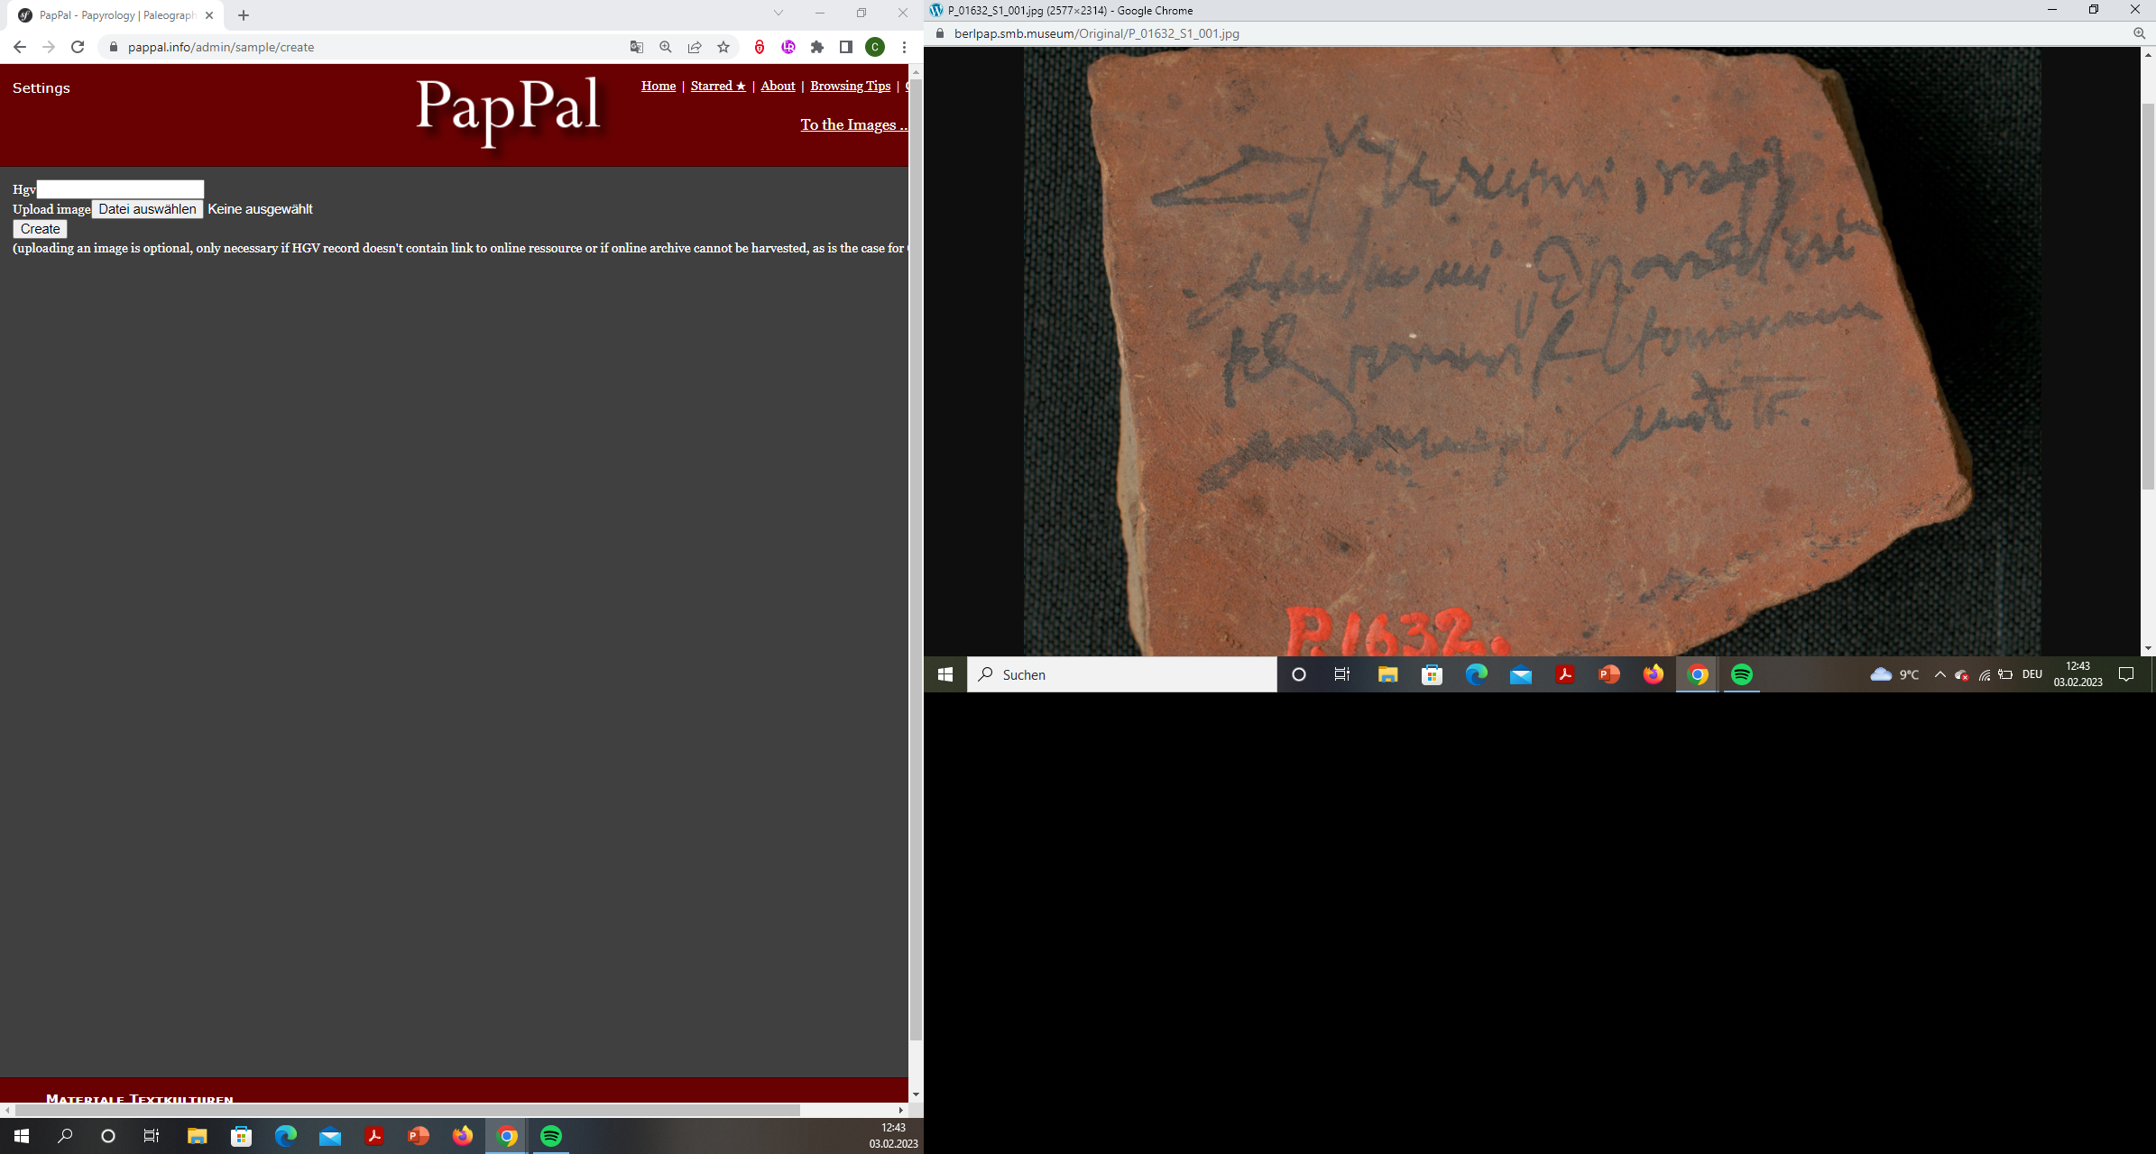Image resolution: width=2156 pixels, height=1154 pixels.
Task: Open notification center icon in upper taskbar
Action: coord(2126,674)
